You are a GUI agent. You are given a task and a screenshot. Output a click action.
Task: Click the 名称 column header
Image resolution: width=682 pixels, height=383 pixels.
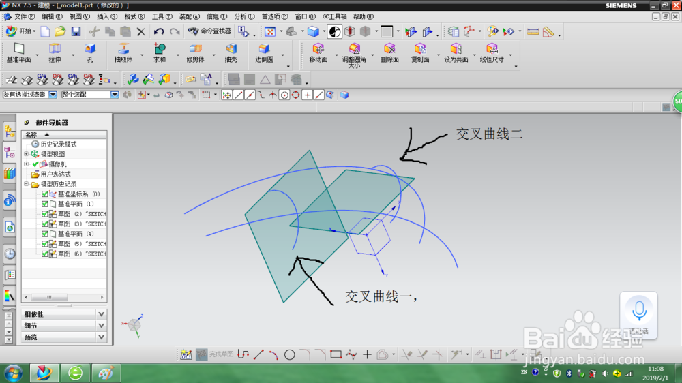tap(64, 134)
